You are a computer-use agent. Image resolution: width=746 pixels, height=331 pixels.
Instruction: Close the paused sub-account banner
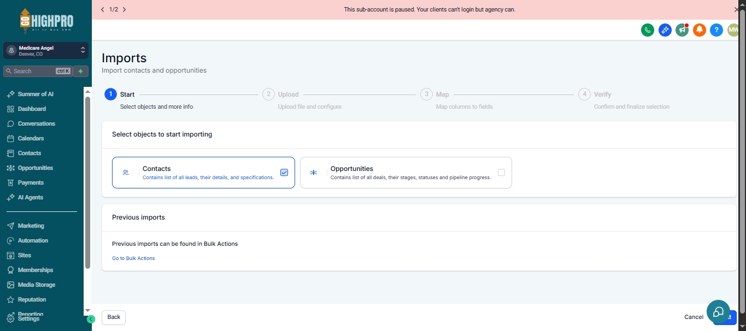coord(736,10)
